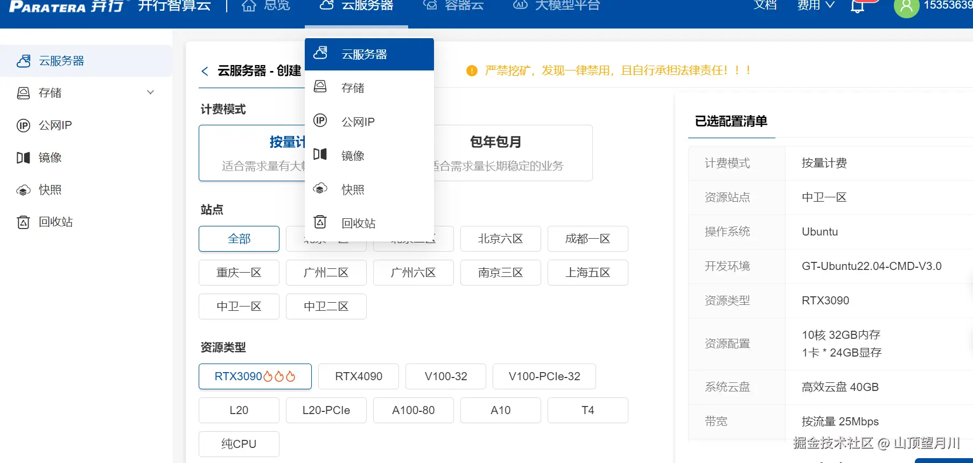Select the 南京三区 site
Image resolution: width=973 pixels, height=463 pixels.
501,273
